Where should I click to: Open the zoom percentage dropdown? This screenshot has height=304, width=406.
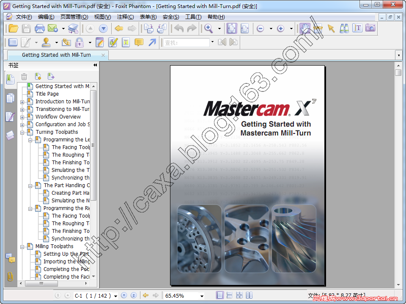(x=202, y=296)
